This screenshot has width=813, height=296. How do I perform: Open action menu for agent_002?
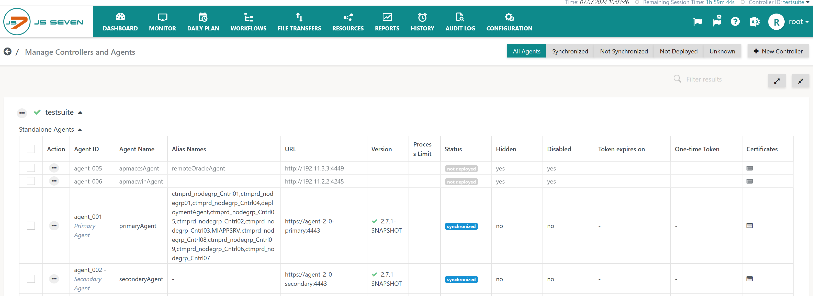tap(54, 279)
